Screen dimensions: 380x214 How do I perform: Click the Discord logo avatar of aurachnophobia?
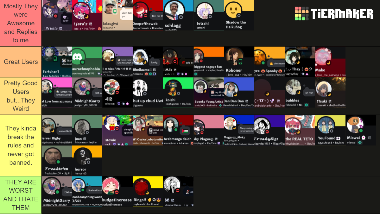(x=78, y=57)
